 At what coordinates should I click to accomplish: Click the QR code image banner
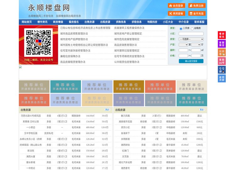pos(39,45)
